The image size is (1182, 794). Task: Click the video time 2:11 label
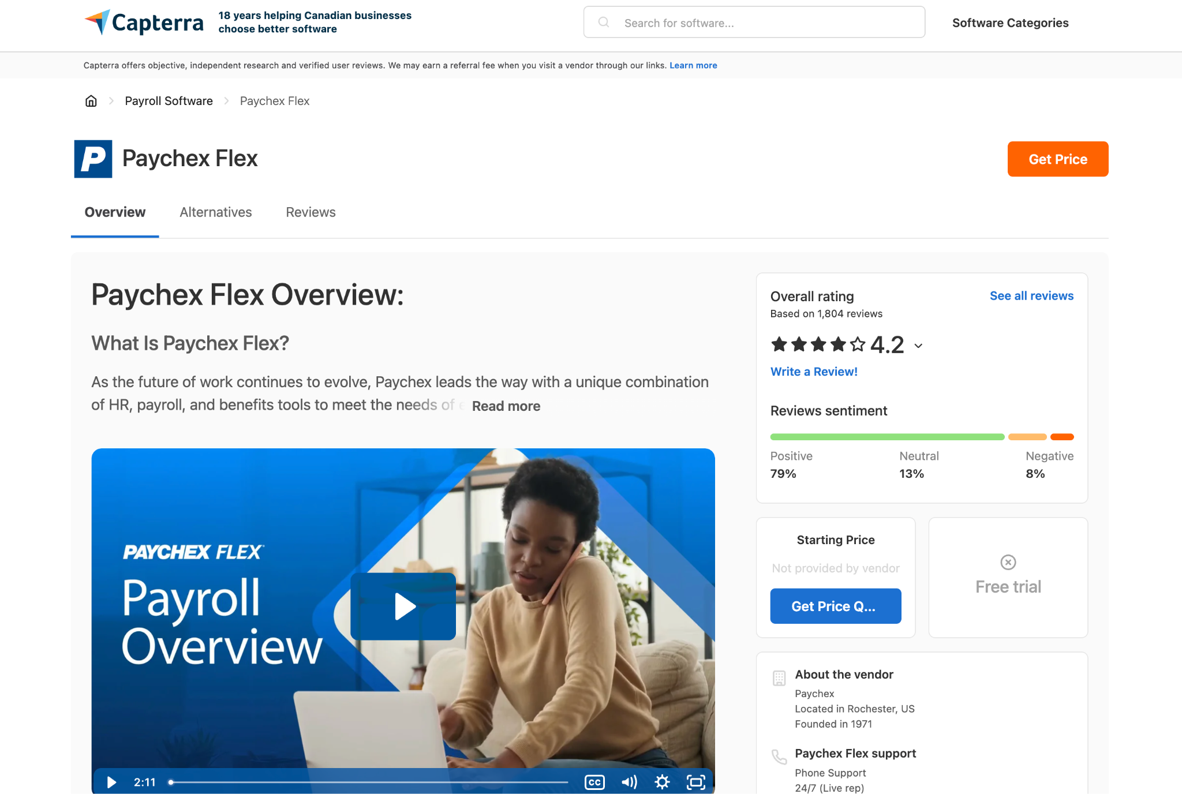click(x=145, y=782)
